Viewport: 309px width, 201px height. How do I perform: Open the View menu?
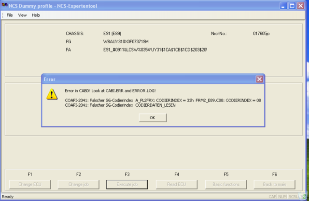[22, 15]
